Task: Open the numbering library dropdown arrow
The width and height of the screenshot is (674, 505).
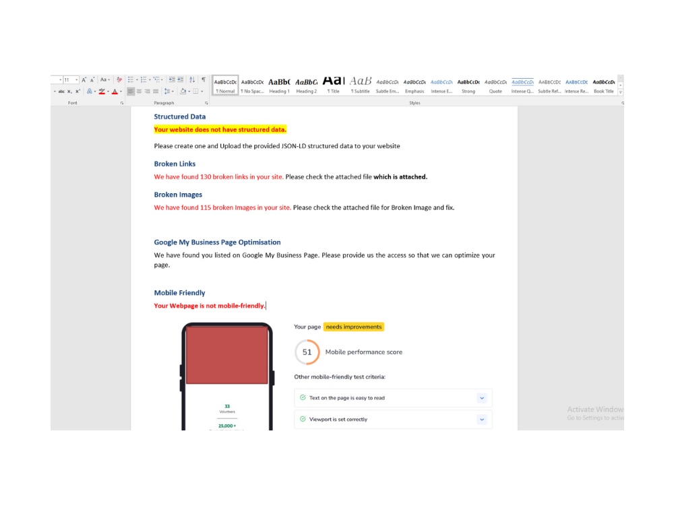Action: 150,80
